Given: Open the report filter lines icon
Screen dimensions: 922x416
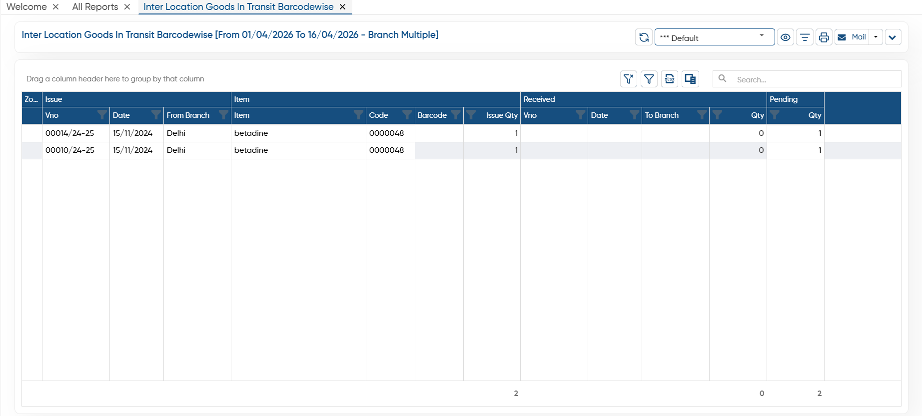Looking at the screenshot, I should point(805,37).
